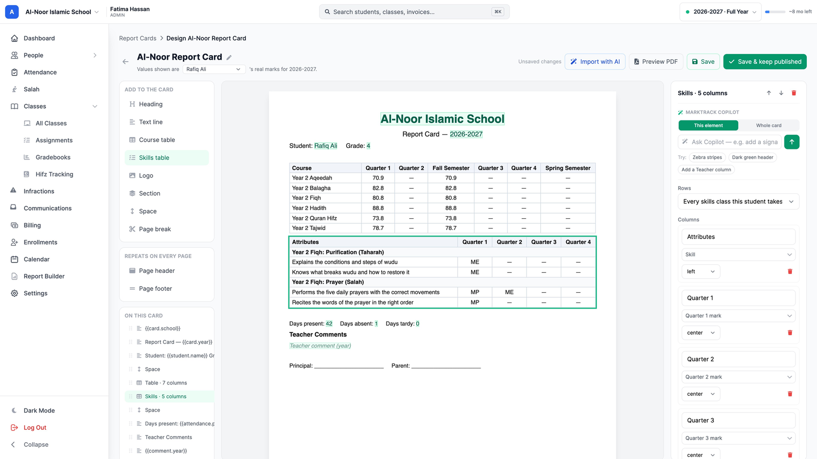Viewport: 817px width, 459px height.
Task: Remove the Attributes column via its trash icon
Action: point(790,271)
